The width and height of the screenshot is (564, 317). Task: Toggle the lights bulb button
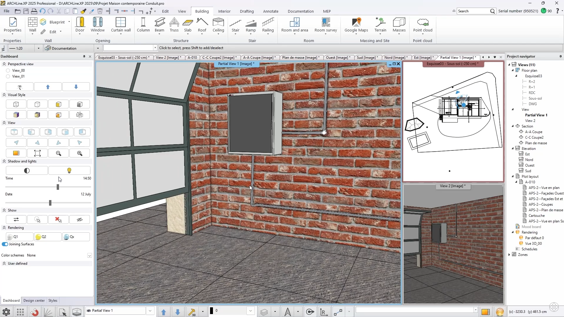click(69, 171)
